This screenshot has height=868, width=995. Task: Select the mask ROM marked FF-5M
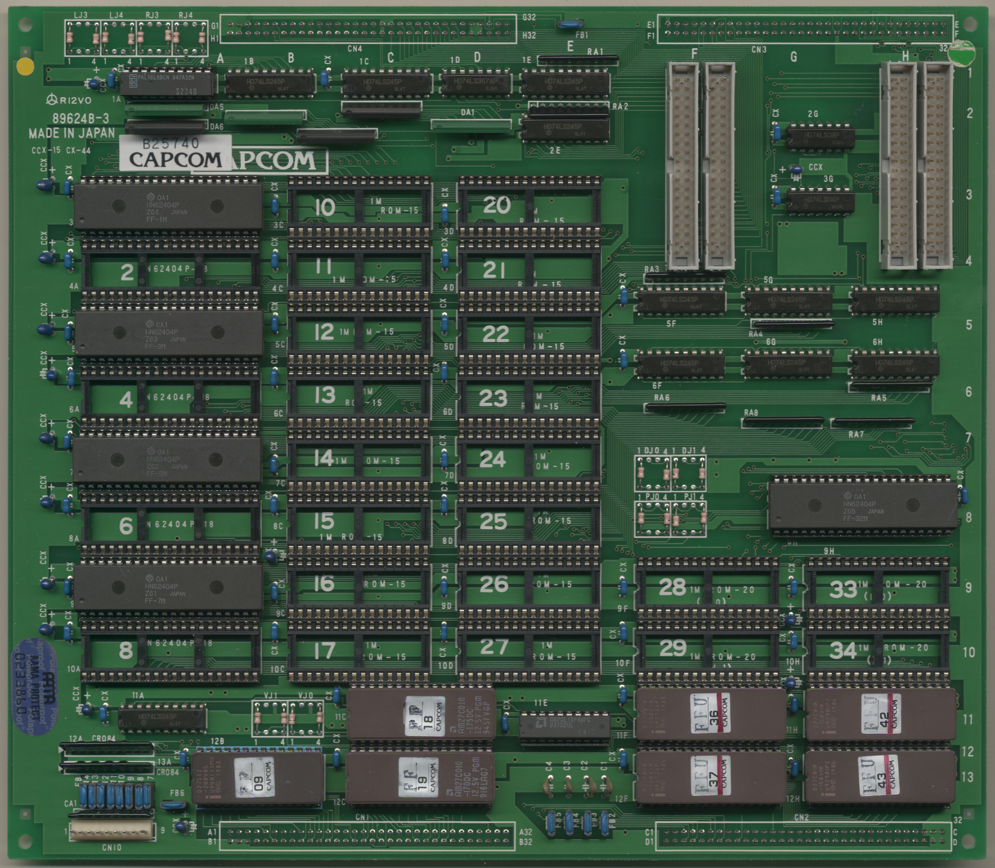167,461
